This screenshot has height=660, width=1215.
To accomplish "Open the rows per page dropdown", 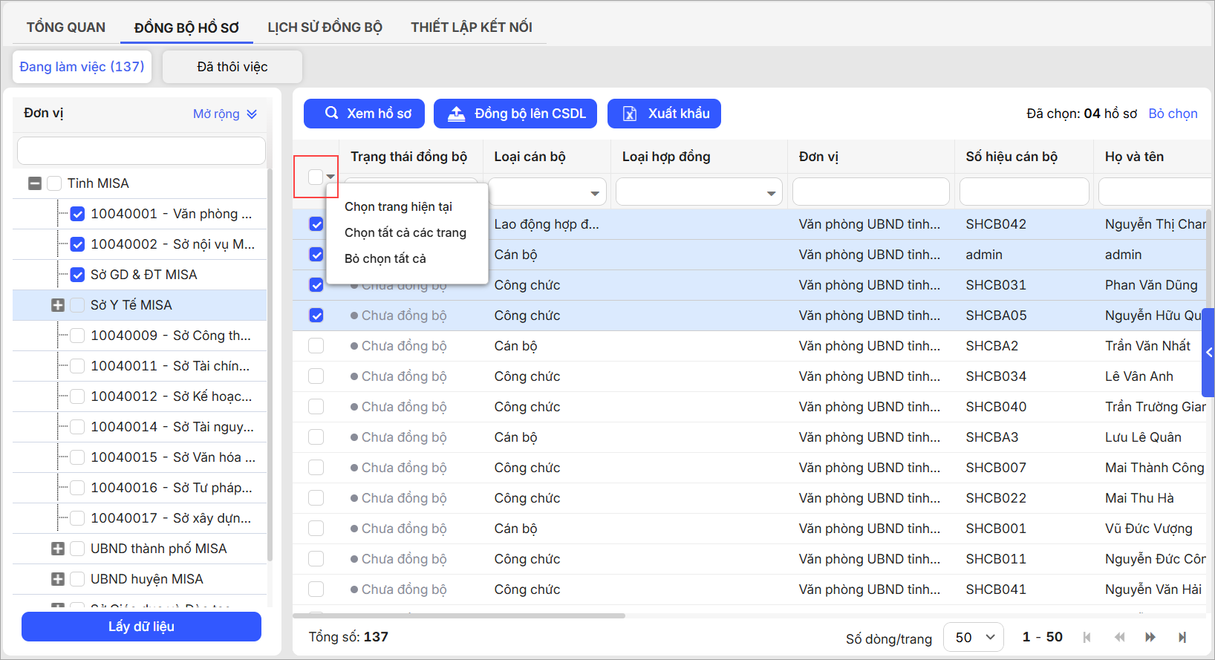I will [x=973, y=637].
